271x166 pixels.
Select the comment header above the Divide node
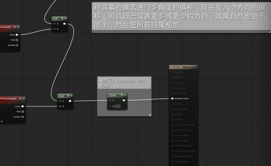coord(124,83)
